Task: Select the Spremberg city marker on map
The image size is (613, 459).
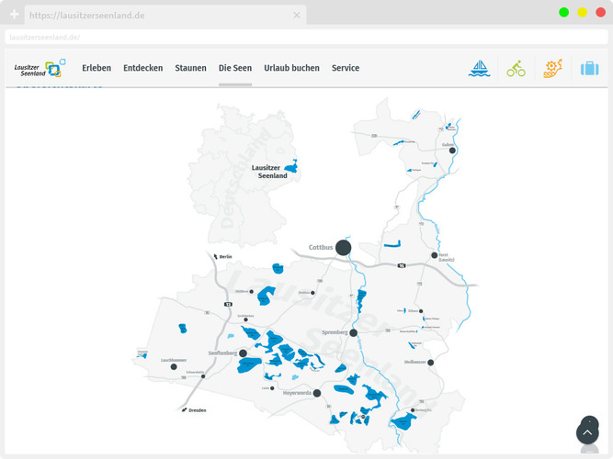Action: 354,333
